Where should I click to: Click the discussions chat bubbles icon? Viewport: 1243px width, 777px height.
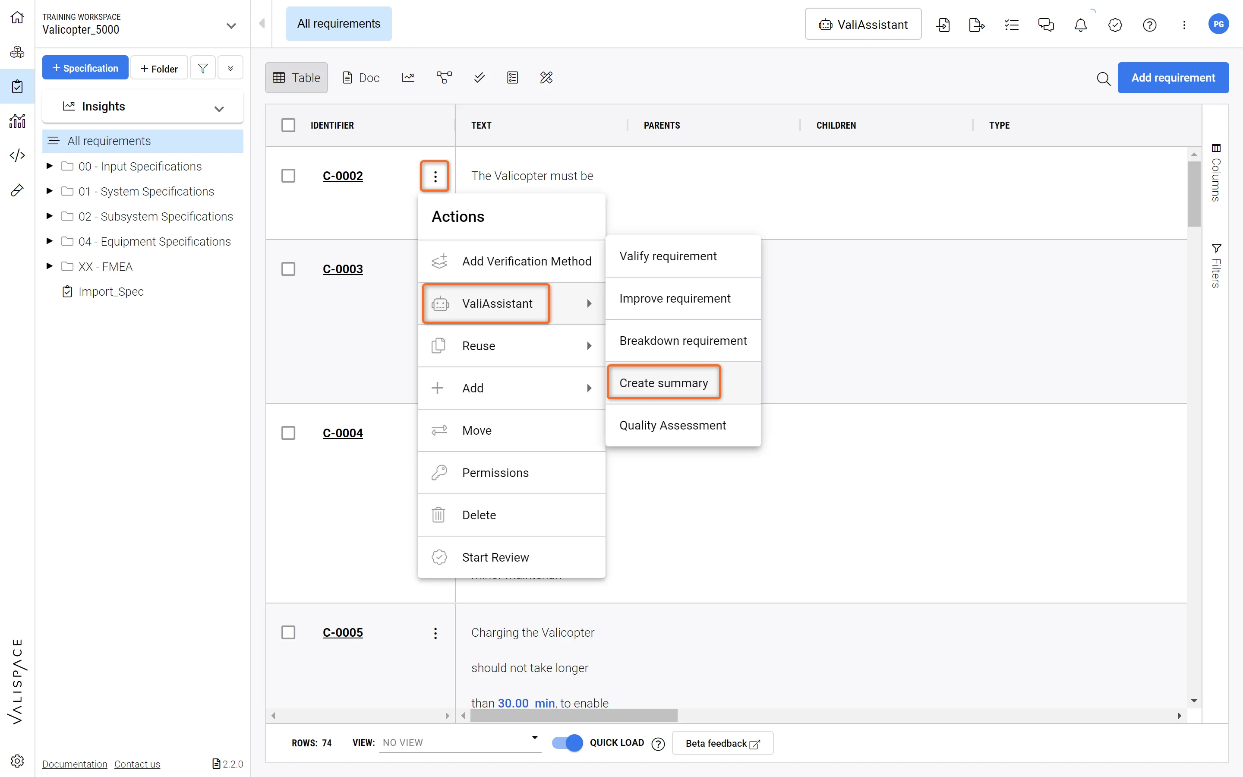(x=1045, y=25)
